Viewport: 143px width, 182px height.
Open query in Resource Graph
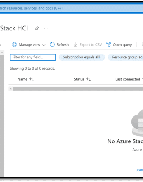coord(122,45)
